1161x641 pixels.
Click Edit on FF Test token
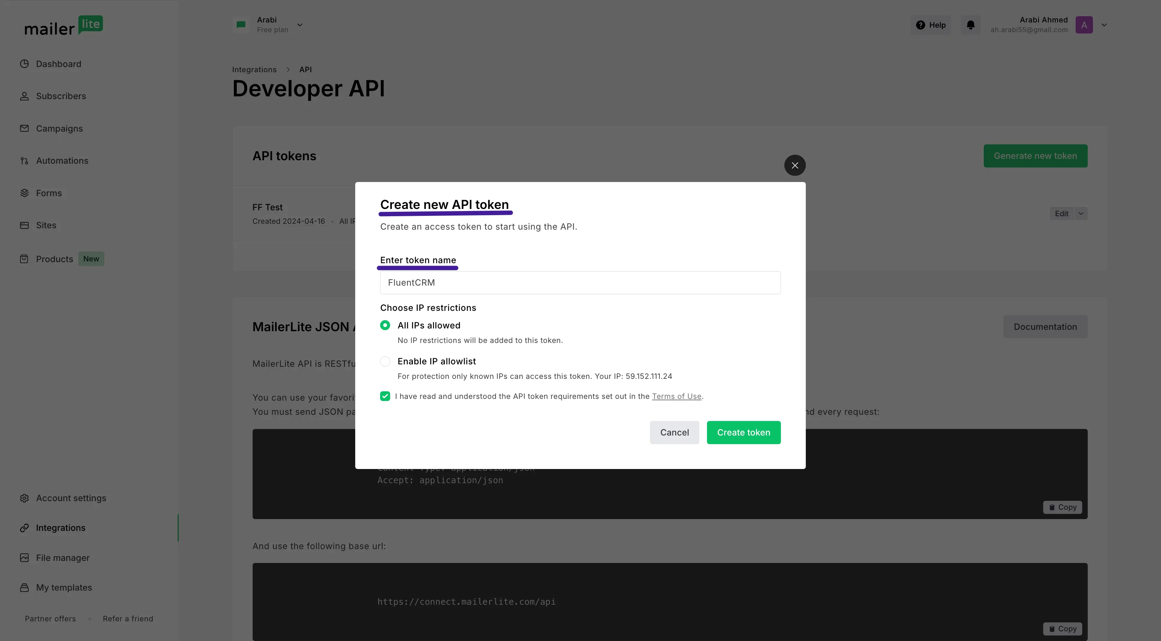[1061, 213]
